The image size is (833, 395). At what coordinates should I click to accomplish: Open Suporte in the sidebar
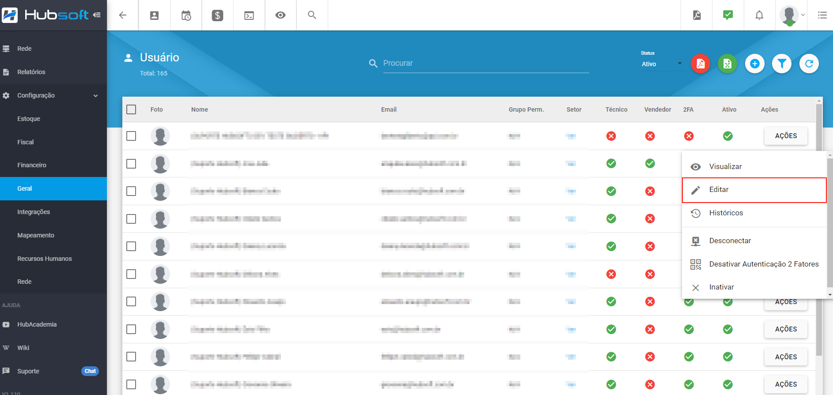pos(53,371)
